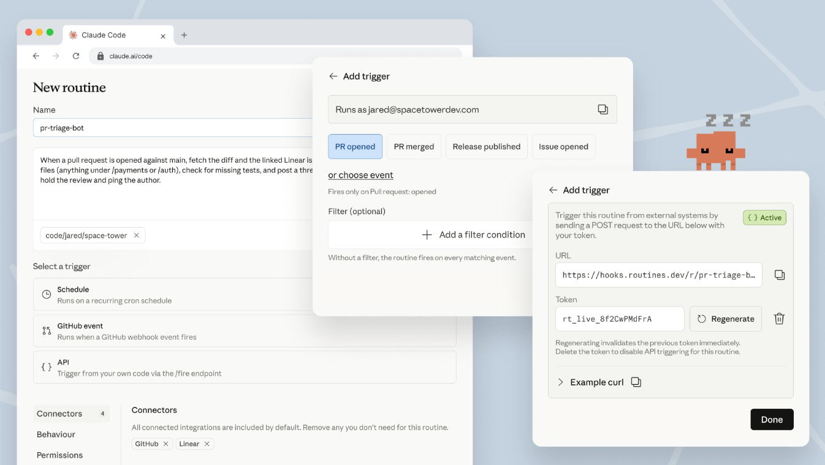
Task: Remove the GitHub connector chip
Action: (x=165, y=444)
